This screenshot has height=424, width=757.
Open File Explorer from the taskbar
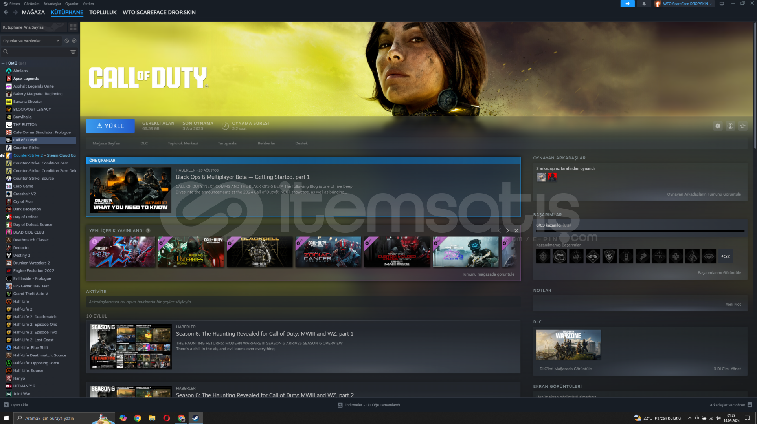[x=152, y=418]
